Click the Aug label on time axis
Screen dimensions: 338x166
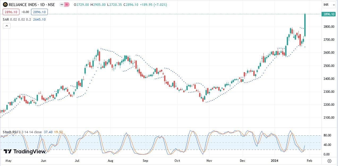point(111,160)
